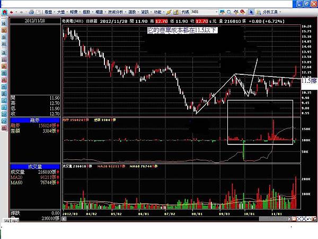This screenshot has height=239, width=318.
Task: Click the 選 sidebar icon
Action: pyautogui.click(x=4, y=53)
